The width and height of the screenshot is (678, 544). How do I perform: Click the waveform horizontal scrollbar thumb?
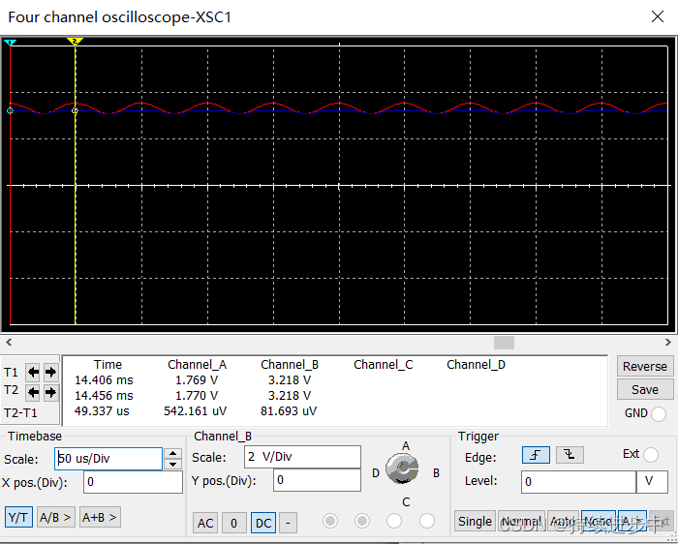click(x=504, y=343)
